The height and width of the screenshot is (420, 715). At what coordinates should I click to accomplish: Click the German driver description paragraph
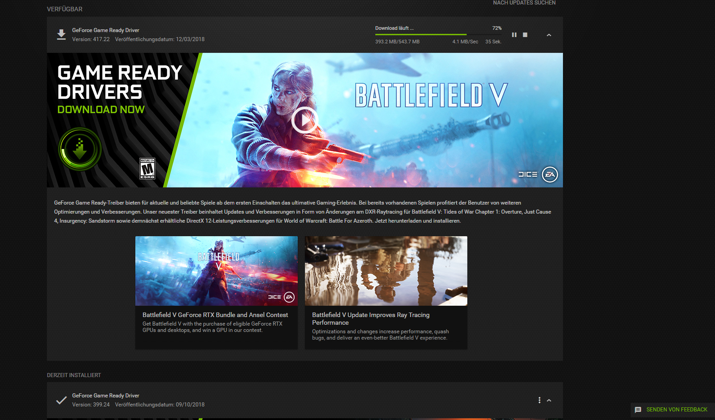tap(303, 212)
